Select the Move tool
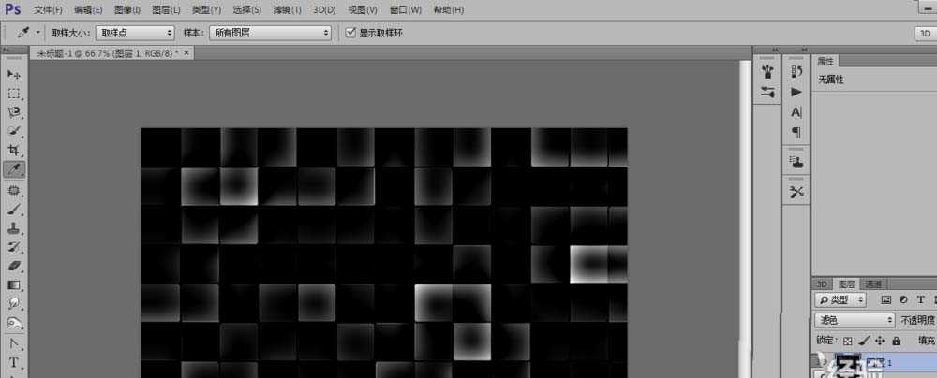 click(14, 74)
